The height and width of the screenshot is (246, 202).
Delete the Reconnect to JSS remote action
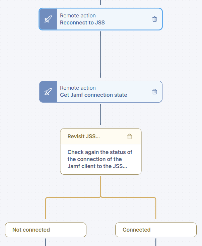point(154,19)
